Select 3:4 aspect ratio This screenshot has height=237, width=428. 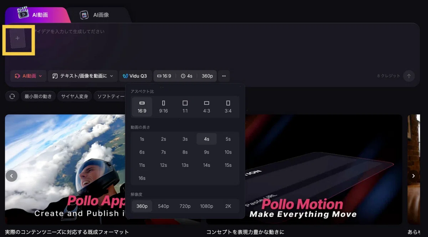coord(228,107)
